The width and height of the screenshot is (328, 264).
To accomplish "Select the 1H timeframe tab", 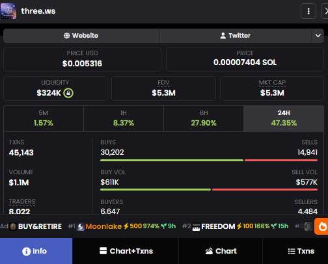I will click(124, 118).
